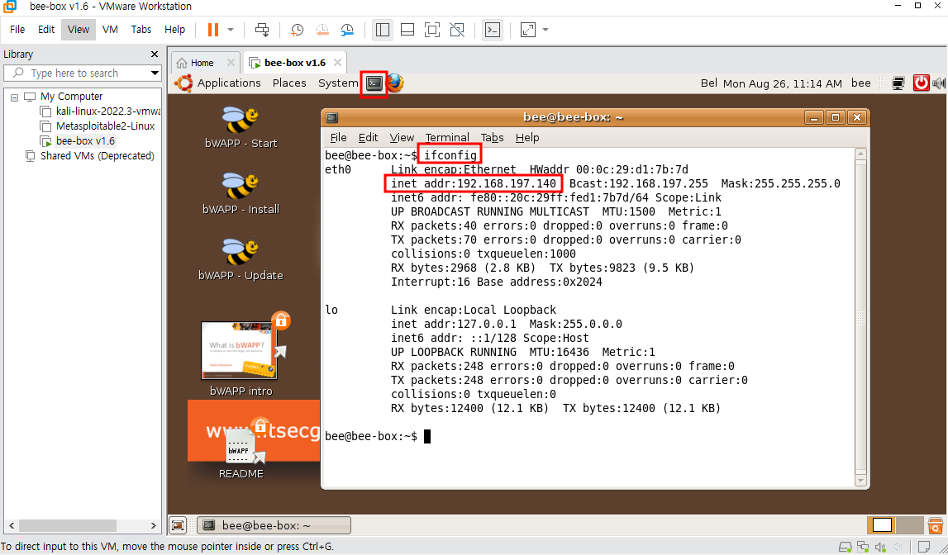Open the VMware File menu
This screenshot has width=948, height=555.
click(x=17, y=30)
